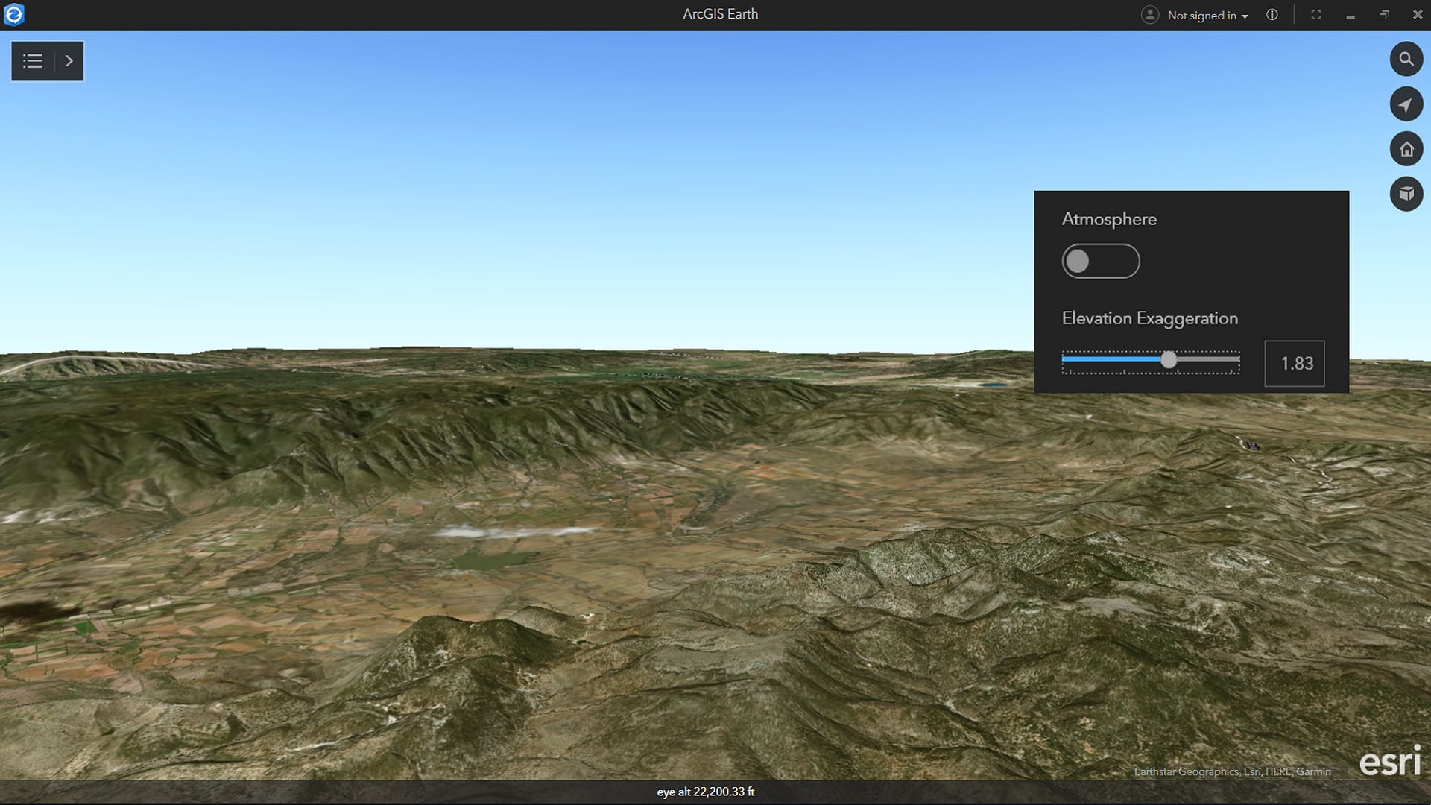Click the ArcGIS Earth title bar text
The height and width of the screenshot is (805, 1431).
click(719, 13)
